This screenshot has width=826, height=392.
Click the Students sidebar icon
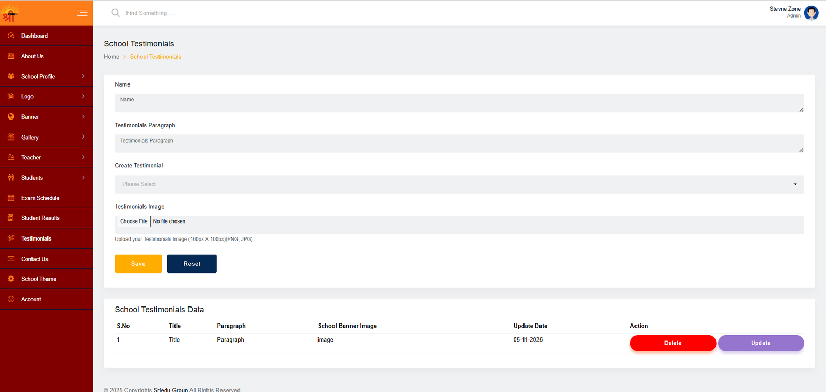(x=11, y=178)
